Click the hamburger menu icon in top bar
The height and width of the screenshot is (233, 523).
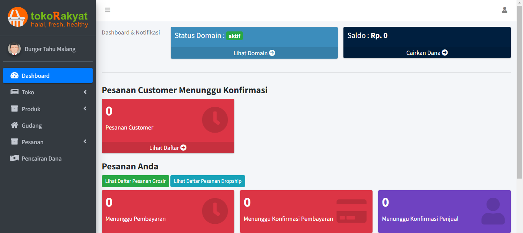108,10
